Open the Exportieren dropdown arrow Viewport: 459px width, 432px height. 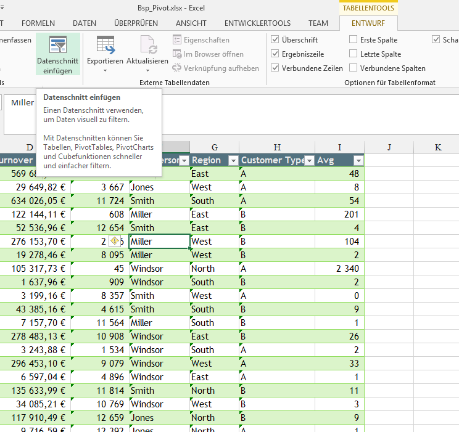click(104, 71)
